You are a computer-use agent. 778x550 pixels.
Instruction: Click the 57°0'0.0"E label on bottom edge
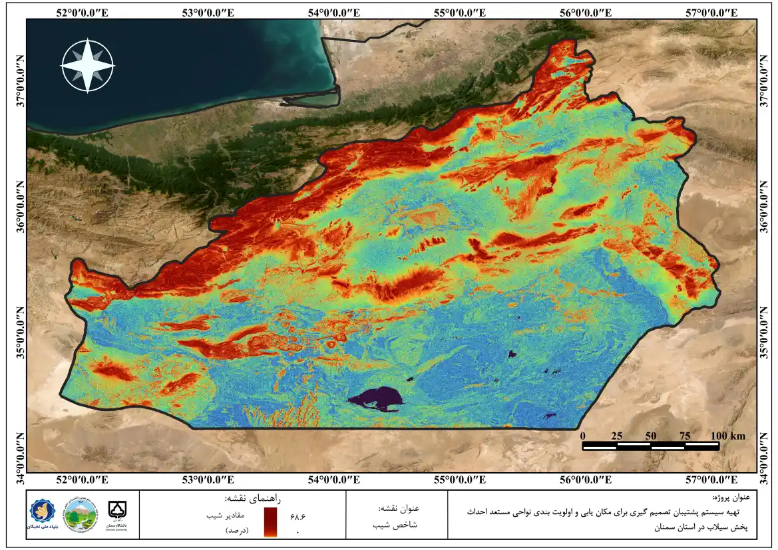pyautogui.click(x=711, y=480)
